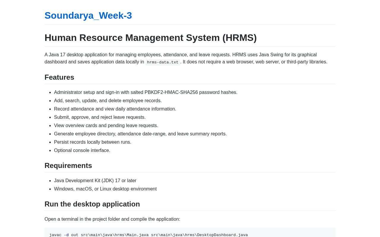Click the Requirements section heading
380x237 pixels.
pos(68,166)
